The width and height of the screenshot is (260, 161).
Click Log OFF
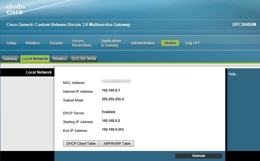click(193, 43)
